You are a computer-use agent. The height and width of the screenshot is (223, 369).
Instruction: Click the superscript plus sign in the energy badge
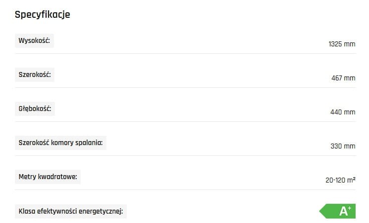[349, 208]
